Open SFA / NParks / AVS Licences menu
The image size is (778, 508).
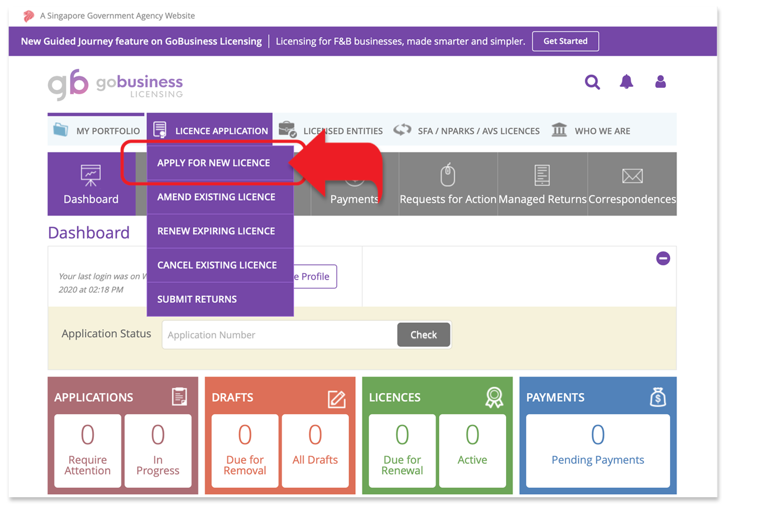coord(467,130)
